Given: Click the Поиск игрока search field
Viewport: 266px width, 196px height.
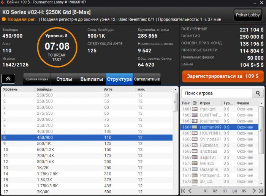Looking at the screenshot, I should coord(217,93).
